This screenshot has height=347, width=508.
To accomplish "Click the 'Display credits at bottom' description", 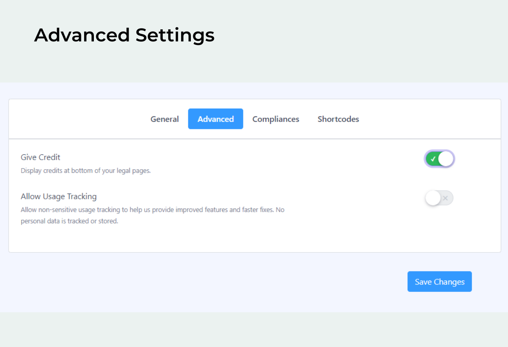I will [86, 171].
